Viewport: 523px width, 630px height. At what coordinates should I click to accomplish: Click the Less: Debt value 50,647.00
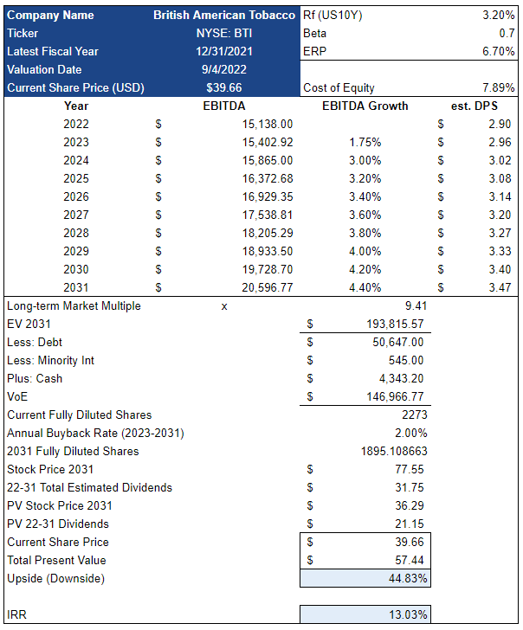point(398,343)
